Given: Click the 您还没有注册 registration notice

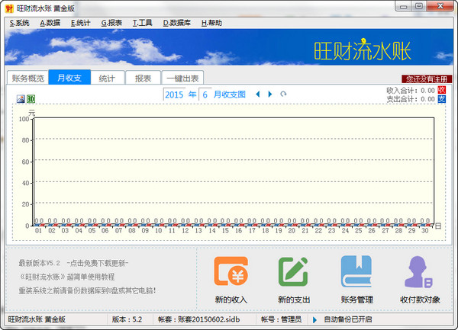Looking at the screenshot, I should (427, 79).
